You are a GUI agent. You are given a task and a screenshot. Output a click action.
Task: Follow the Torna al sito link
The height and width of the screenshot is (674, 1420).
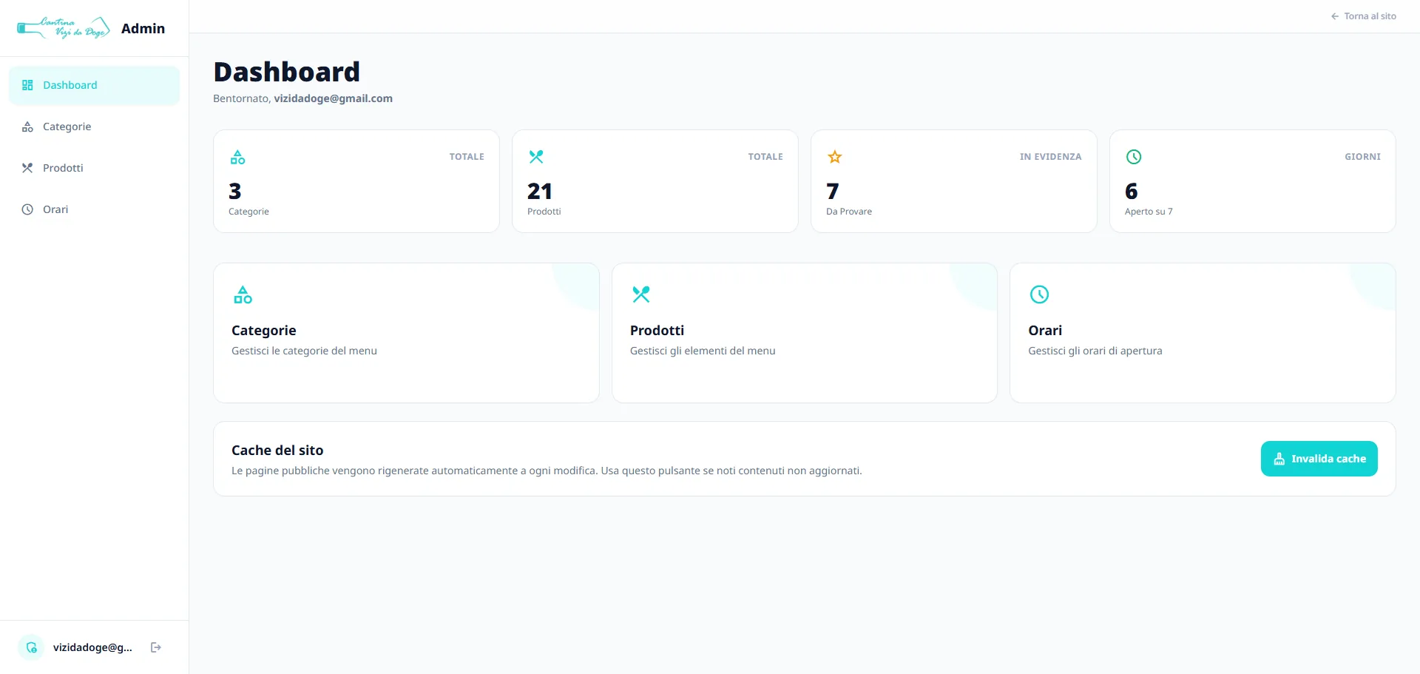coord(1364,16)
